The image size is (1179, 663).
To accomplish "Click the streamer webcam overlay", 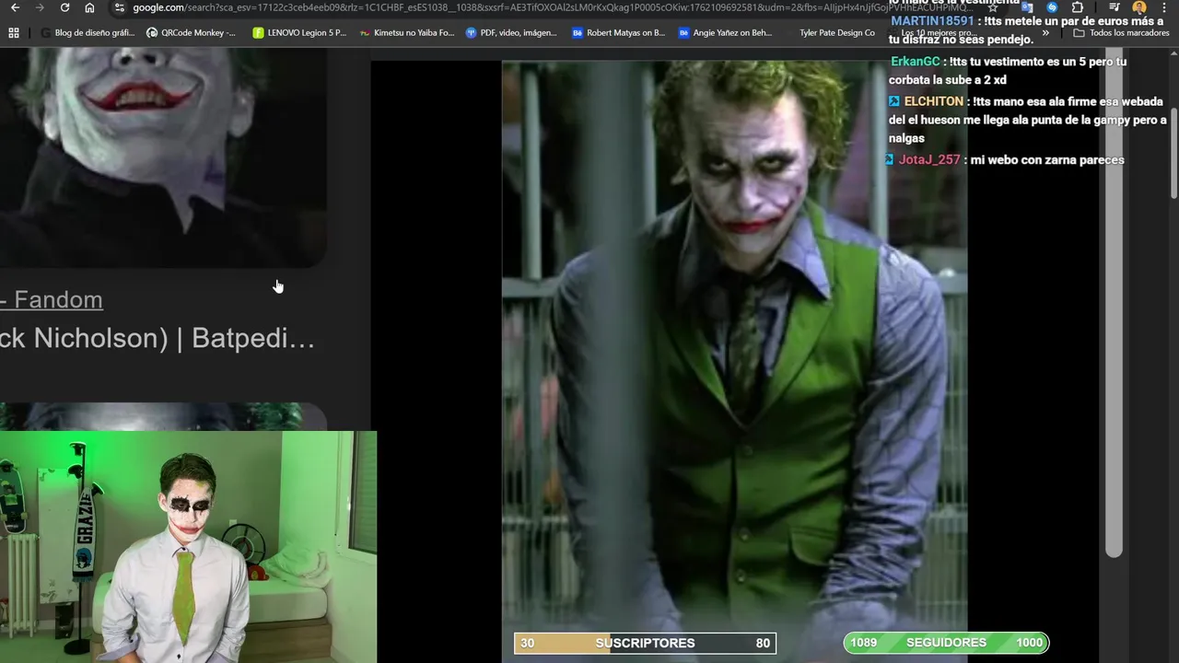I will click(x=188, y=547).
